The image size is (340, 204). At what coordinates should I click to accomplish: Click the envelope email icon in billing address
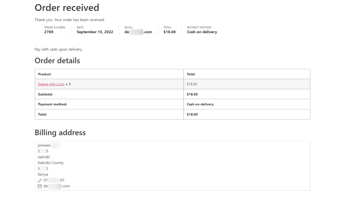[40, 186]
